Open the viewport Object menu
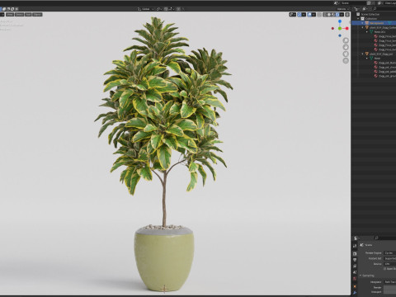This screenshot has width=396, height=297. coord(37,14)
